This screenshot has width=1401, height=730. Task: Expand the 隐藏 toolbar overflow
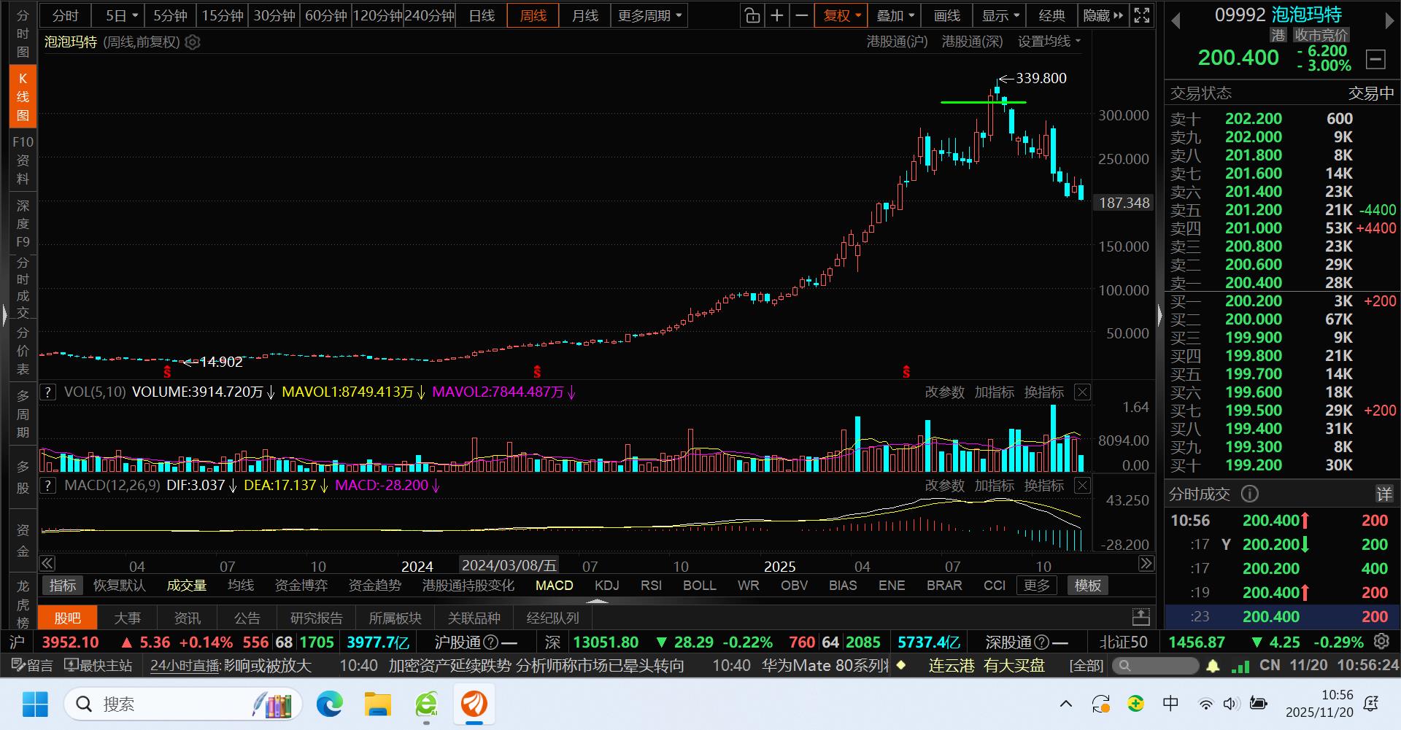[x=1103, y=15]
